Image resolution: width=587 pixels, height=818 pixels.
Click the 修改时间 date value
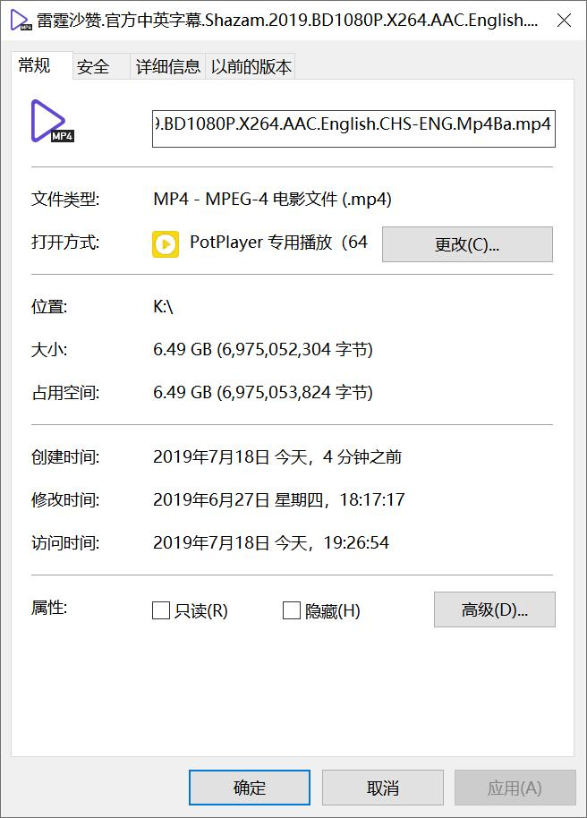coord(278,500)
